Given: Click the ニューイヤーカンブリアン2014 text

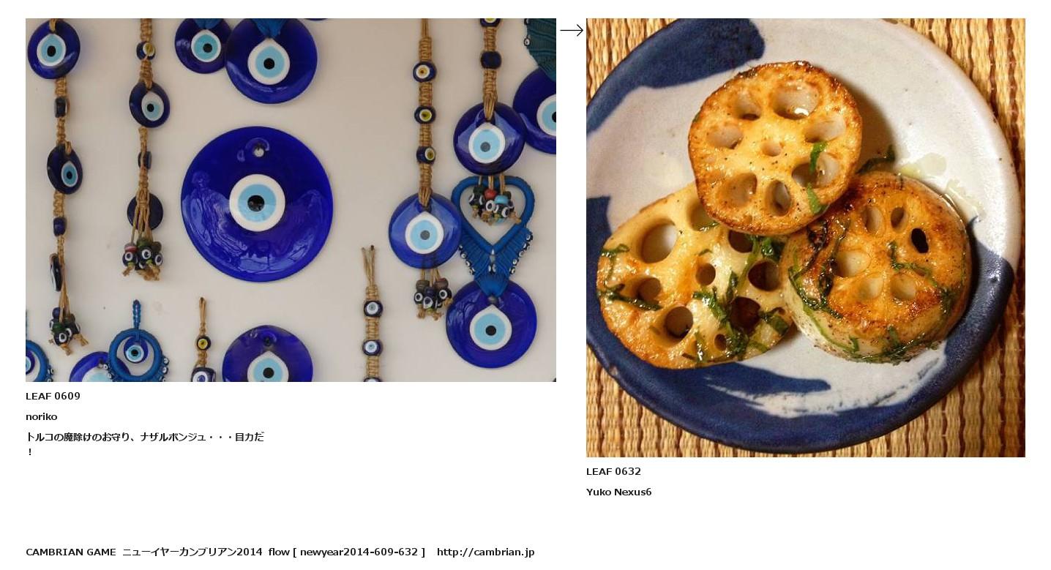Looking at the screenshot, I should [192, 552].
